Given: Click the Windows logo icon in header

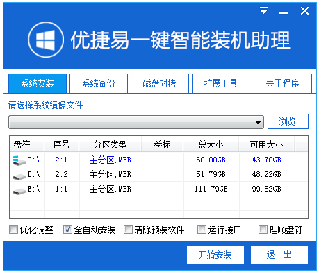Looking at the screenshot, I should (46, 40).
